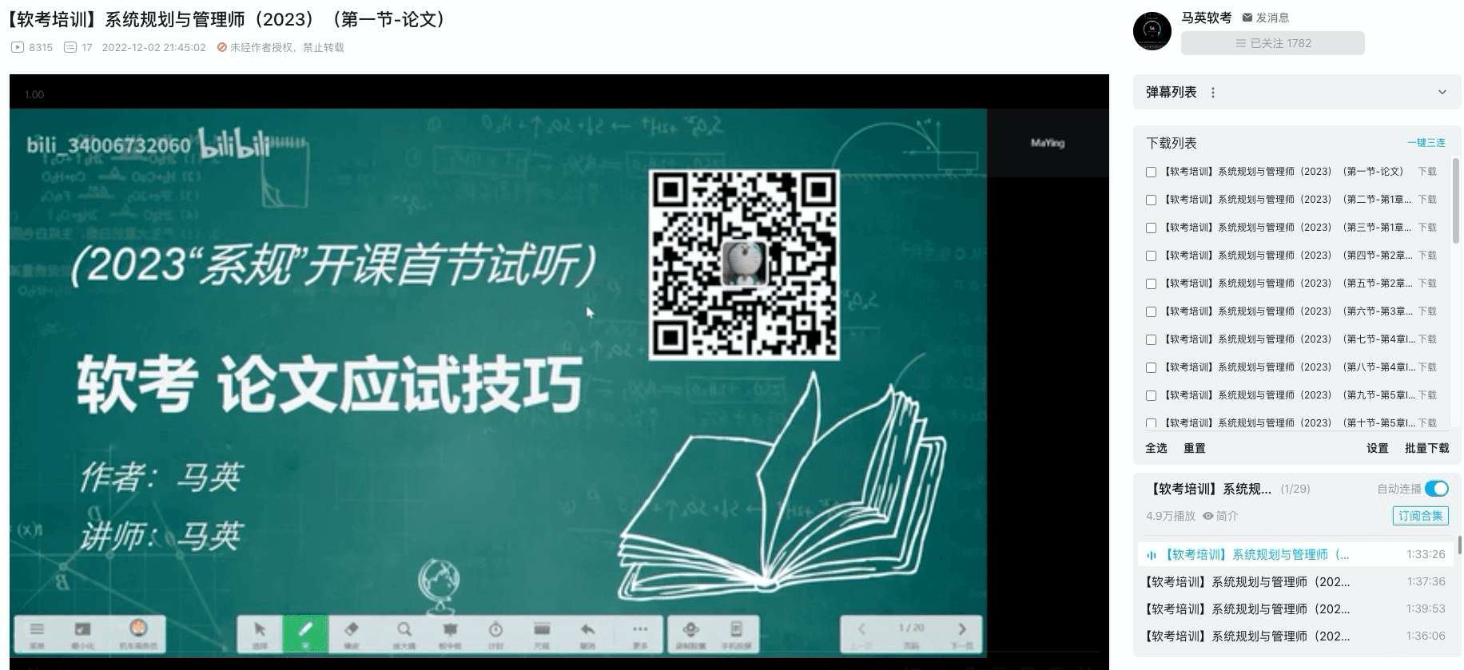This screenshot has width=1464, height=670.
Task: Click the 马英软考 uploader avatar
Action: pos(1152,31)
